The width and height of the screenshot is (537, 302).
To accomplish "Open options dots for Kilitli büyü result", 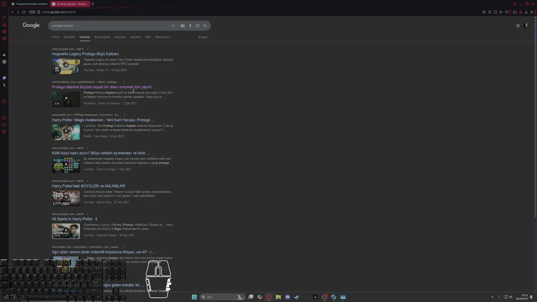I will coord(88,148).
